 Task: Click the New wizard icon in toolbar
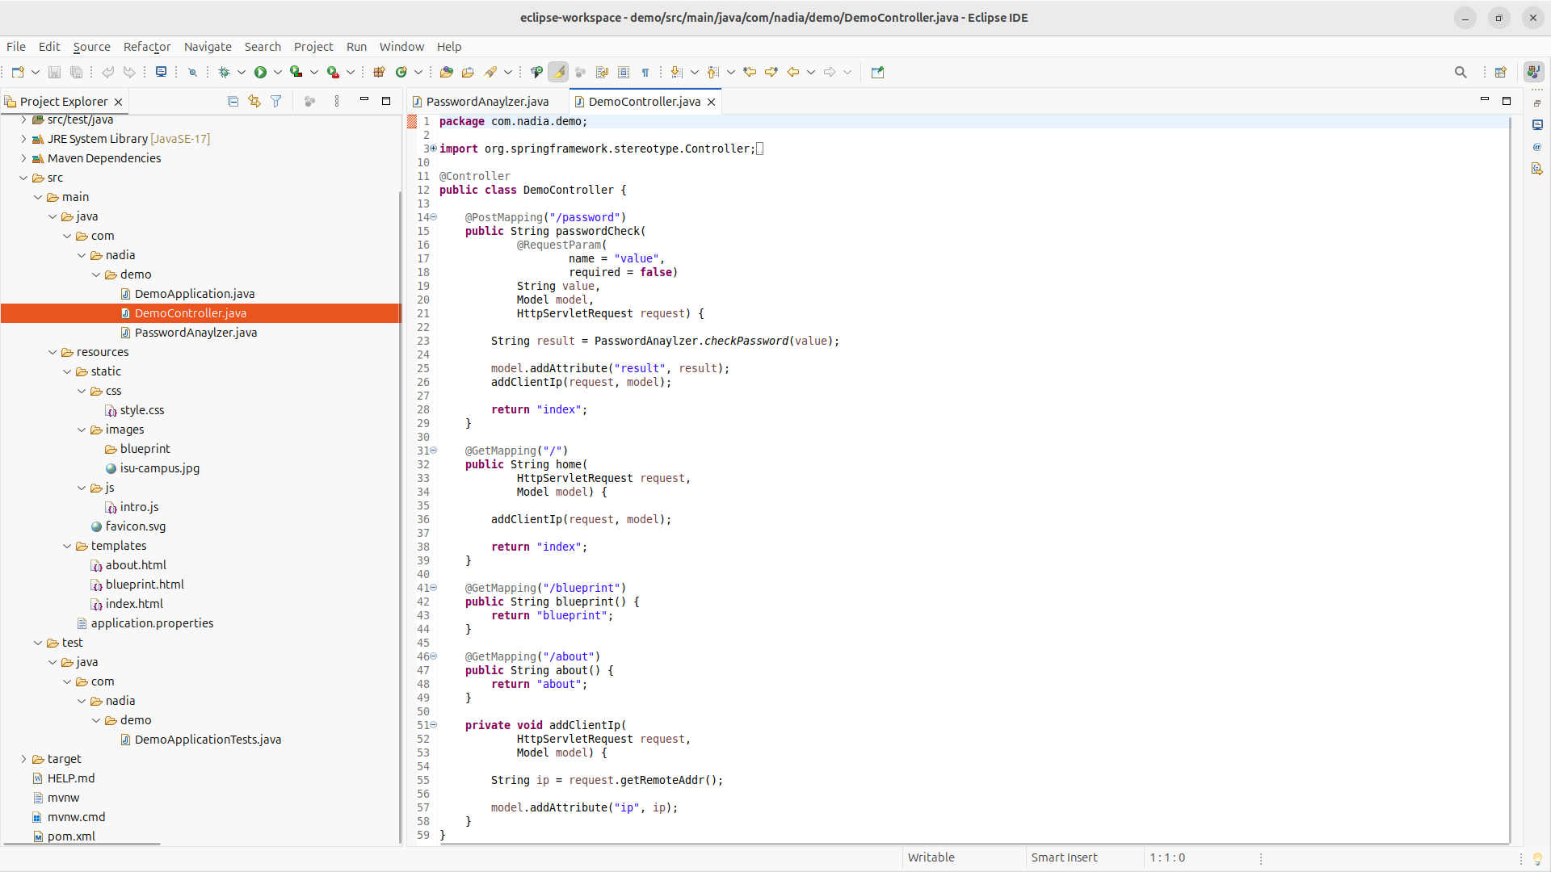pyautogui.click(x=18, y=72)
